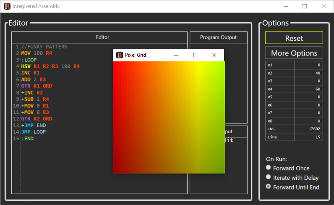Place cursor on the HSV instruction line

coord(50,66)
